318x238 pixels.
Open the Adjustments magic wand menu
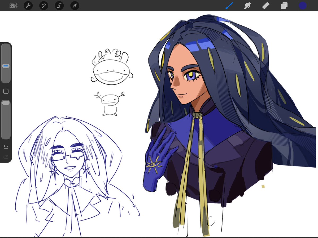pyautogui.click(x=43, y=6)
